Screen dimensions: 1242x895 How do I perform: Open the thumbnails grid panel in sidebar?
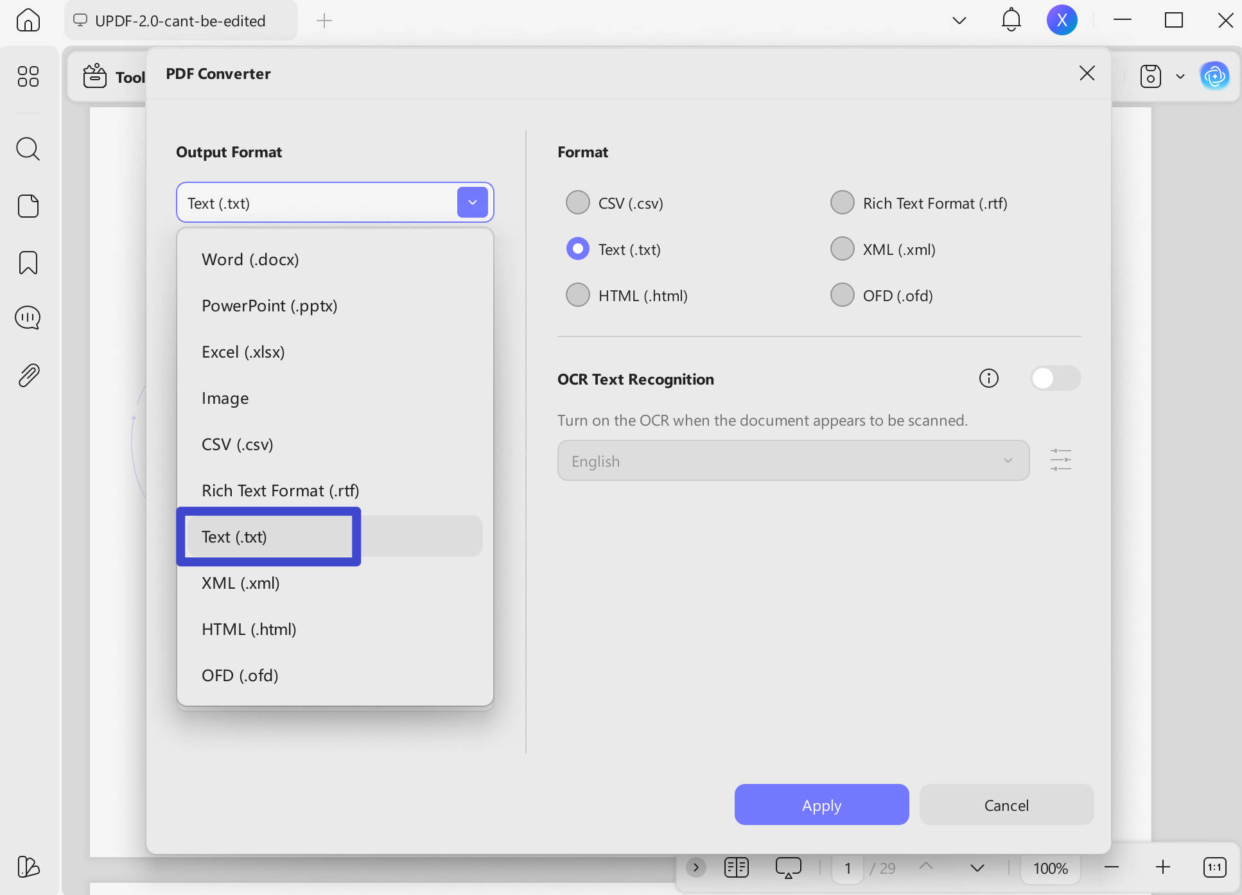click(28, 76)
